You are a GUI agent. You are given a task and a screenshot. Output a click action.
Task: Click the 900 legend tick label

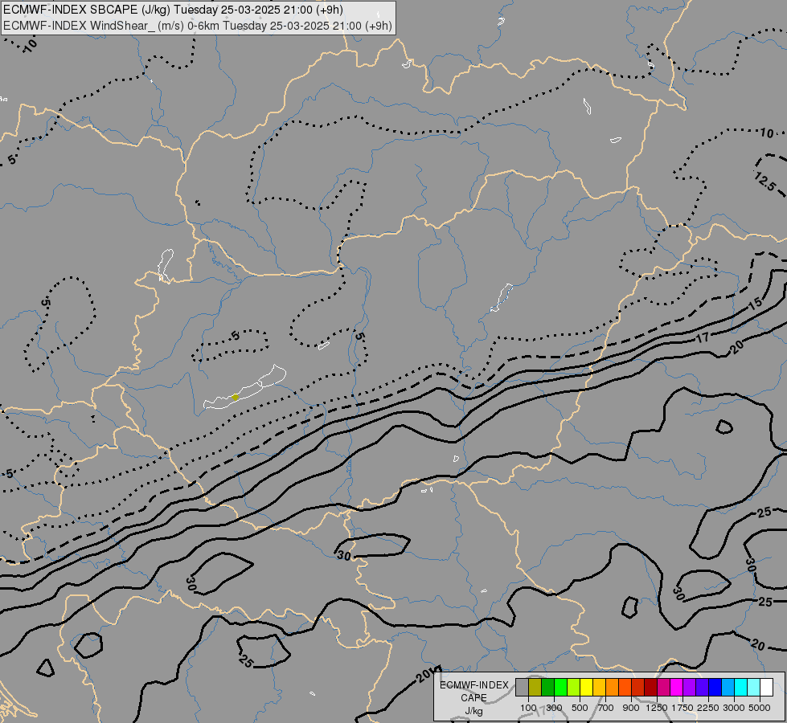(631, 708)
